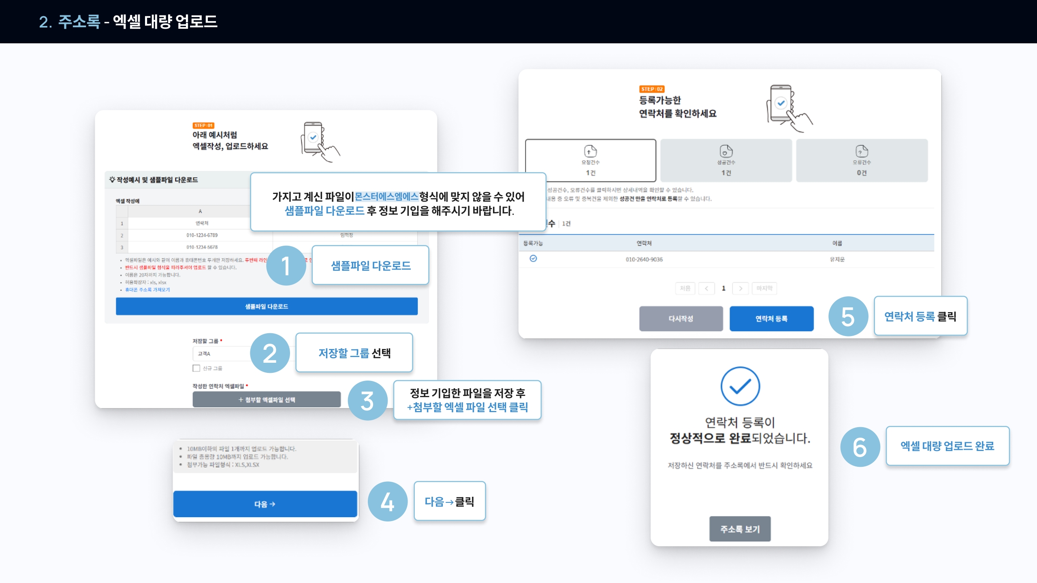Image resolution: width=1037 pixels, height=583 pixels.
Task: Click the next page arrow in pagination
Action: pos(740,288)
